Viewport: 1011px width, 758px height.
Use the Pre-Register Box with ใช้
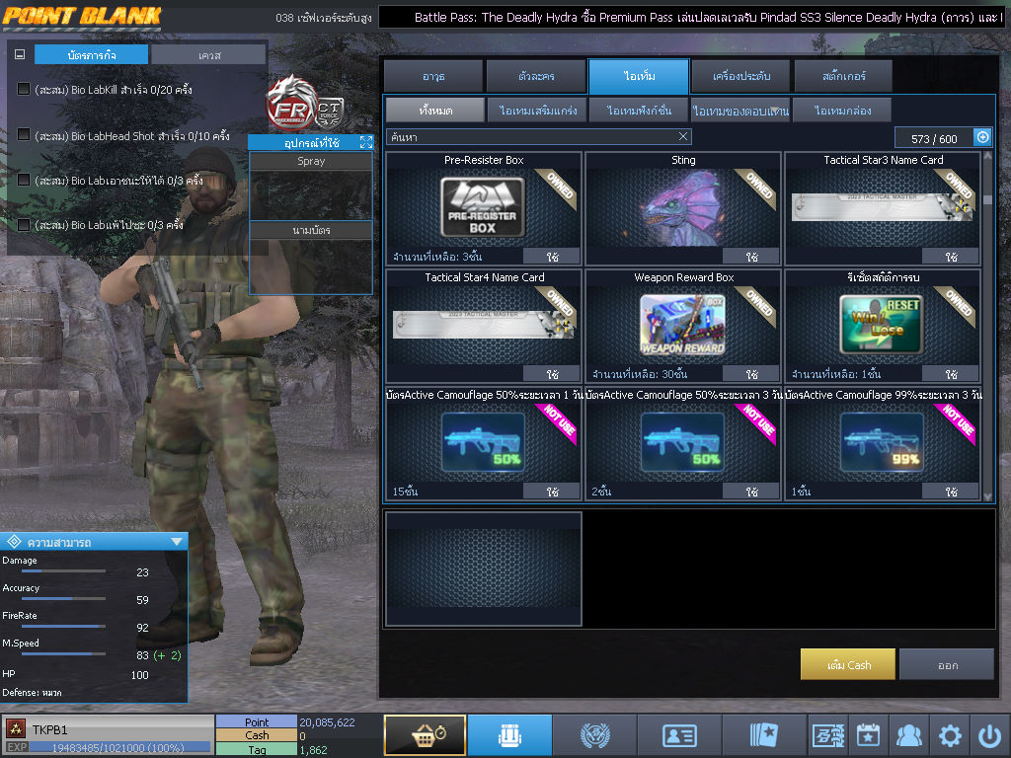(552, 257)
